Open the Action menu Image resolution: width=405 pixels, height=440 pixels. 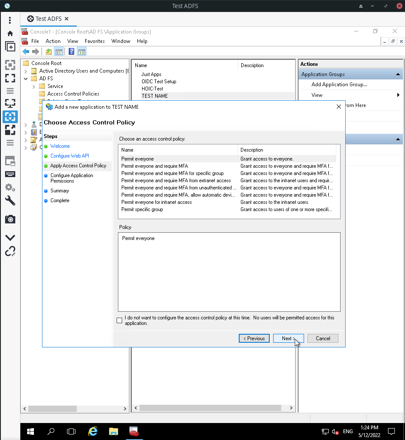point(53,41)
